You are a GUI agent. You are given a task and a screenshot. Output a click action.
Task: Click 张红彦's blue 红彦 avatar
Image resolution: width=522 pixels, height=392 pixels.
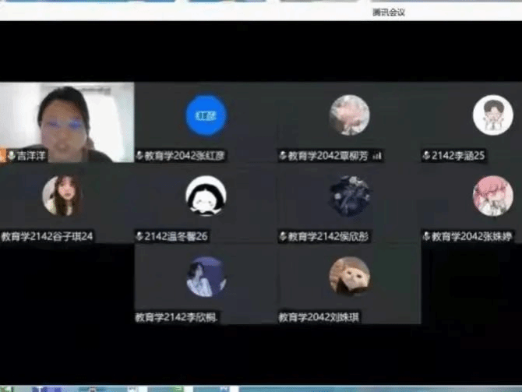pos(206,115)
